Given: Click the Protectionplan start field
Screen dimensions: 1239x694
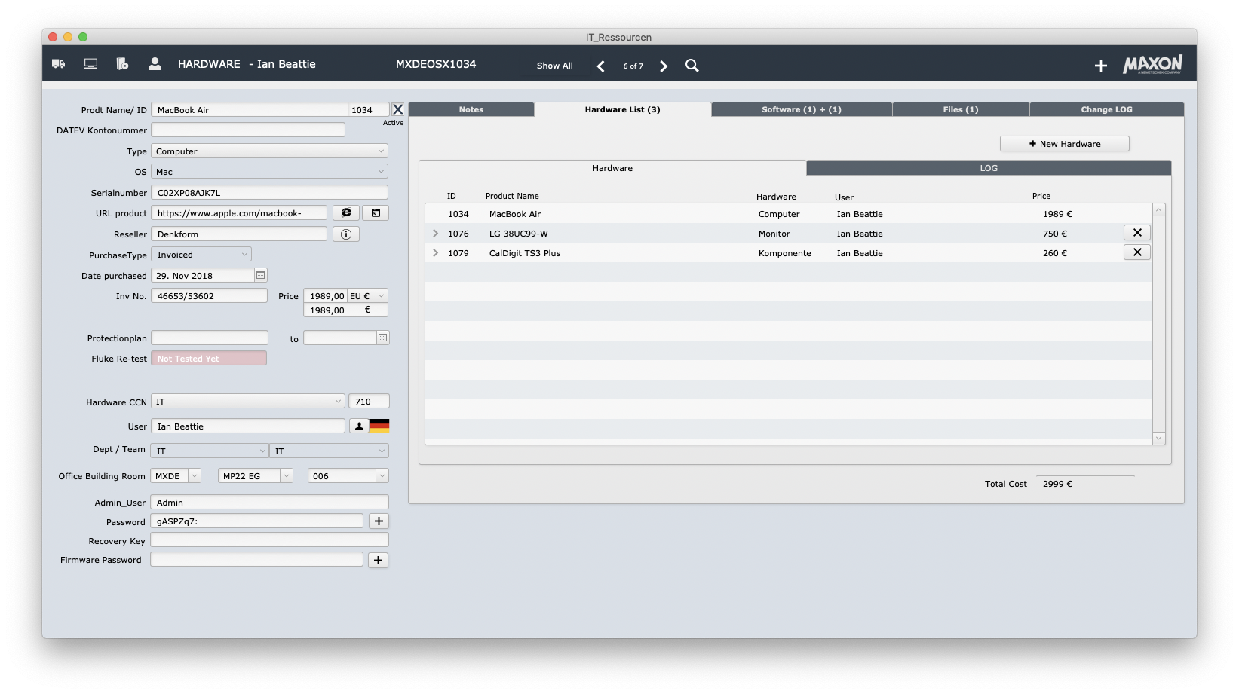Looking at the screenshot, I should pos(210,338).
